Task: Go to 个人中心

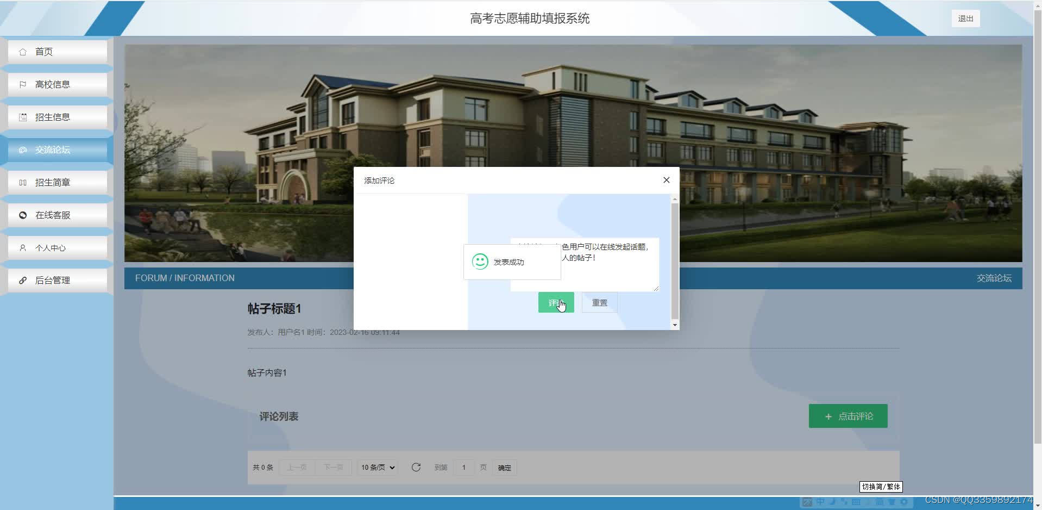Action: coord(58,247)
